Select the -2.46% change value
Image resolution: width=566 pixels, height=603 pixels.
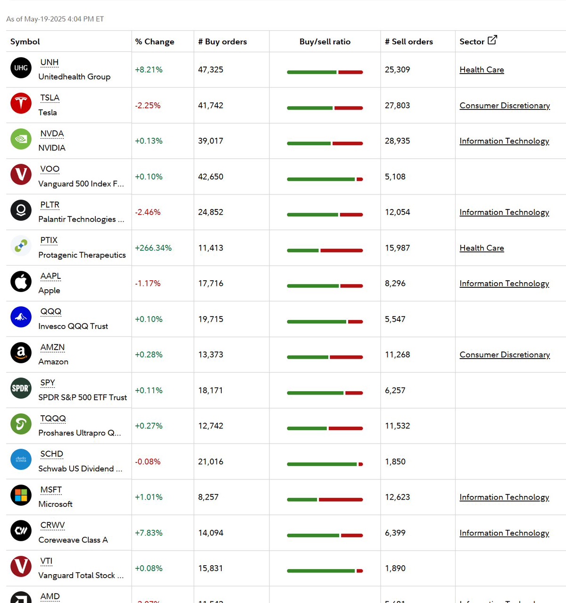[x=148, y=212]
